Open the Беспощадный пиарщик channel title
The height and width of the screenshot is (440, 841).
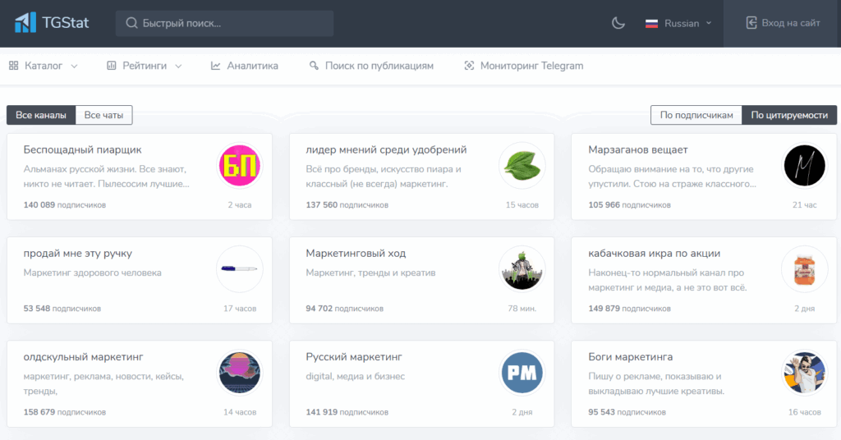[83, 150]
